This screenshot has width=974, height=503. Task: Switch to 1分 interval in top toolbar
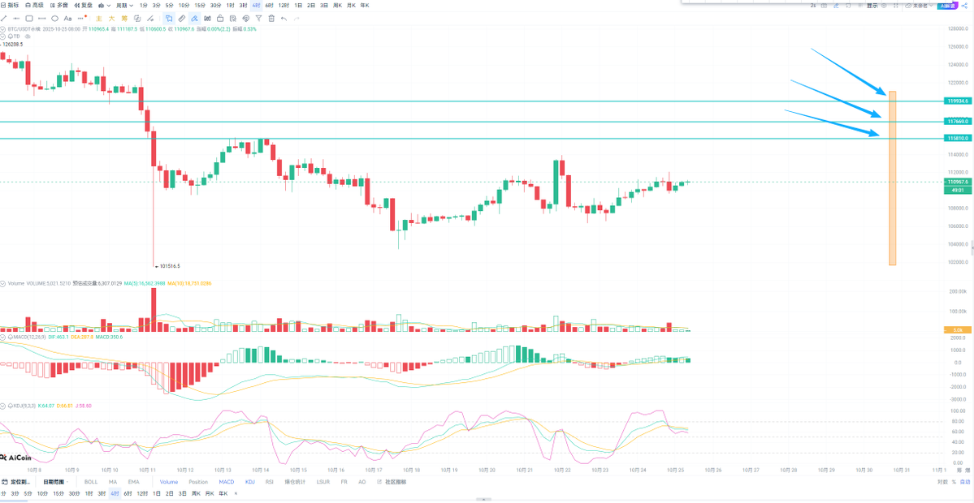coord(144,5)
